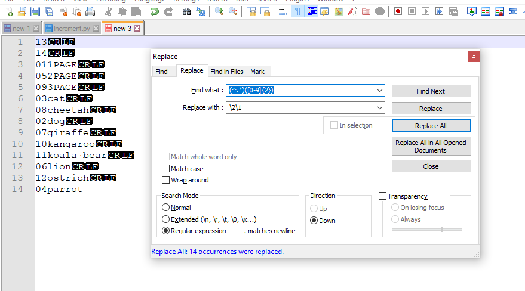Toggle show all characters pilcrow icon
Image resolution: width=525 pixels, height=291 pixels.
coord(297,12)
